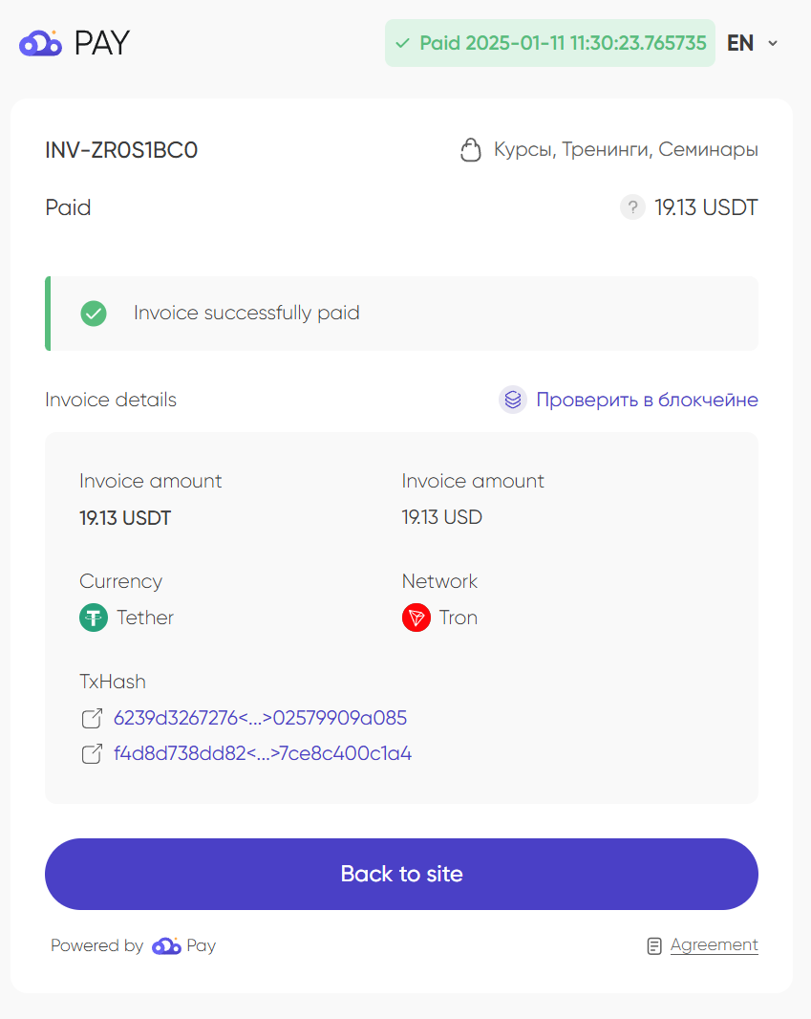The width and height of the screenshot is (811, 1019).
Task: Click the invoice number INV-ZR0S1BC0
Action: 121,150
